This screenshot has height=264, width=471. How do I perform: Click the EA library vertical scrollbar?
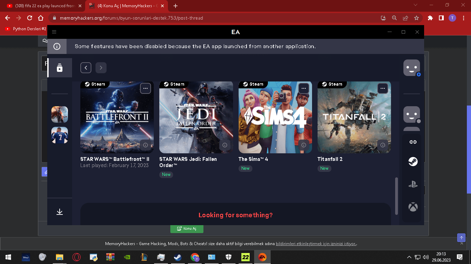(x=397, y=196)
